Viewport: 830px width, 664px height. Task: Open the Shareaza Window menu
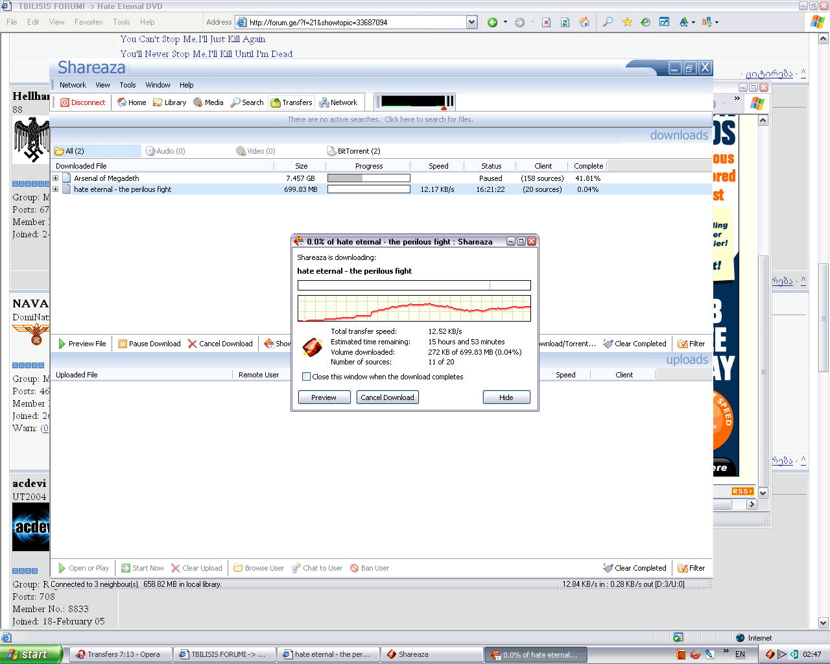coord(158,85)
